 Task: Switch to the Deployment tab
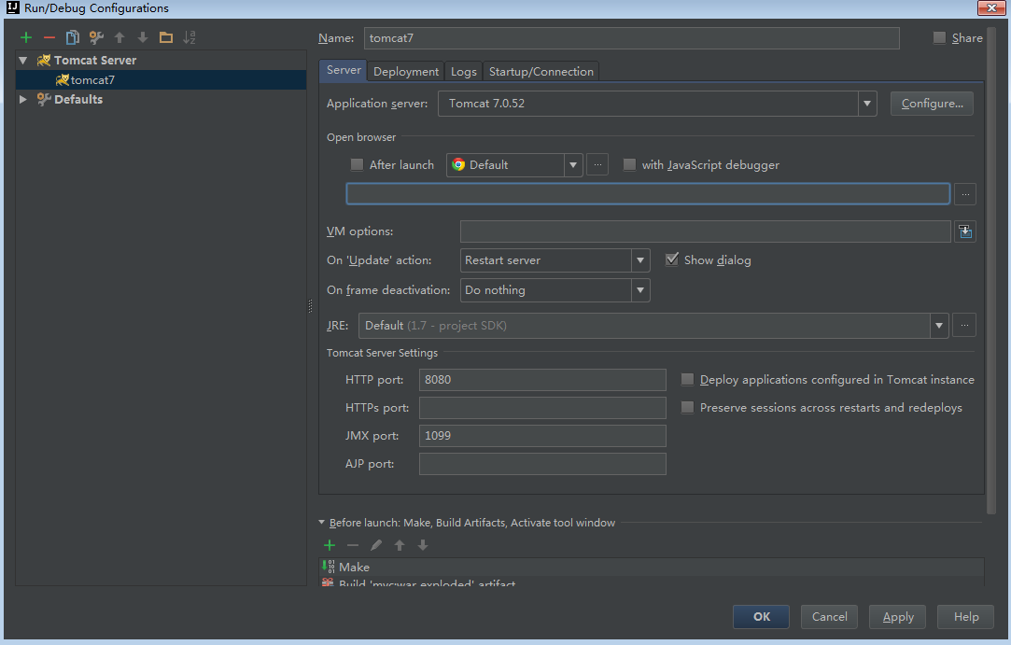click(x=406, y=72)
